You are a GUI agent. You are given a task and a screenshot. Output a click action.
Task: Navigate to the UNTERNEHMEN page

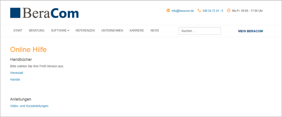click(x=112, y=31)
